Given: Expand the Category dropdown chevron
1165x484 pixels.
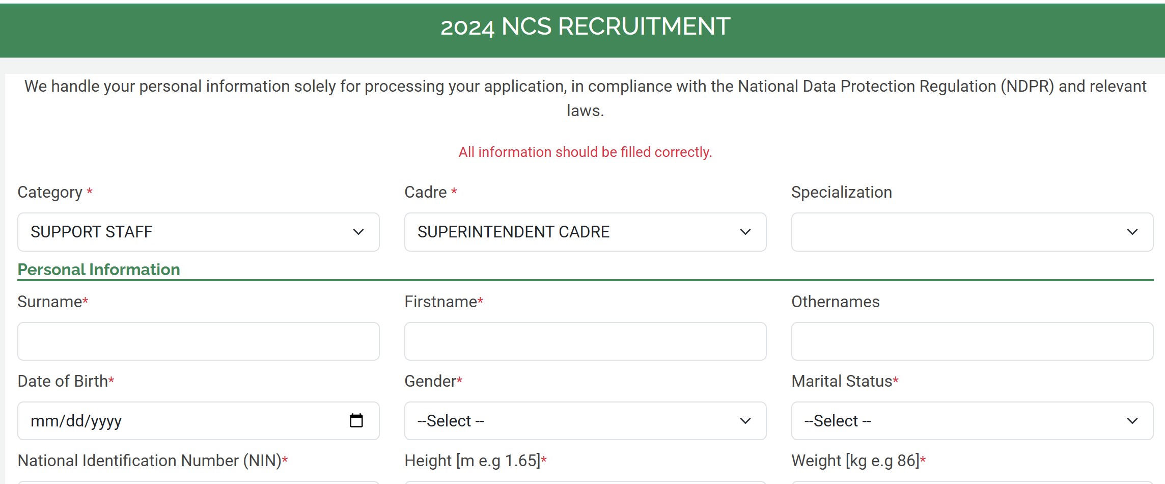Looking at the screenshot, I should pyautogui.click(x=358, y=232).
